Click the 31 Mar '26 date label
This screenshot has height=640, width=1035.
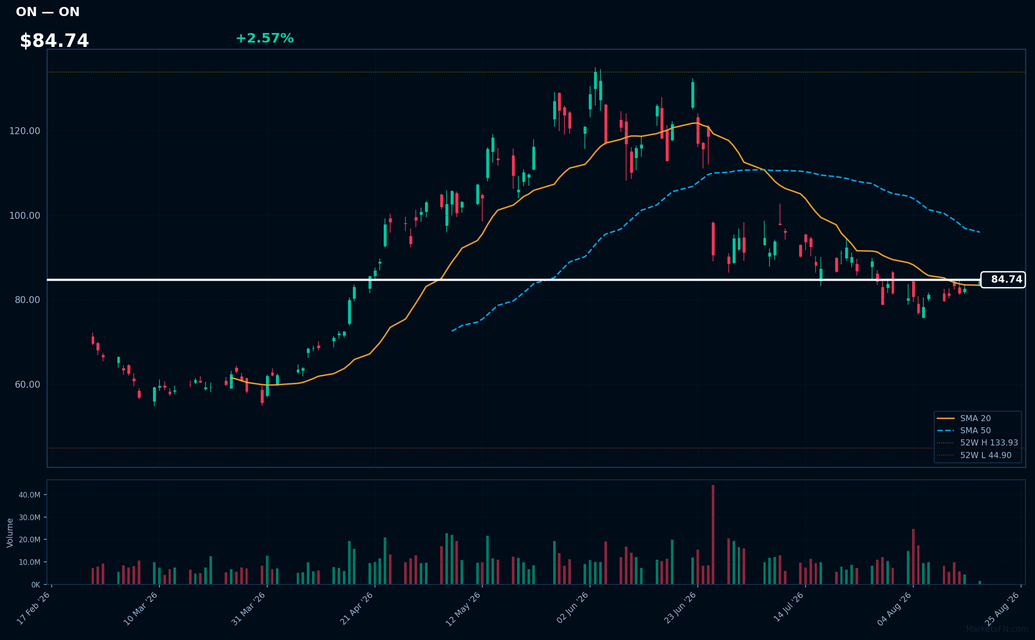click(x=249, y=608)
